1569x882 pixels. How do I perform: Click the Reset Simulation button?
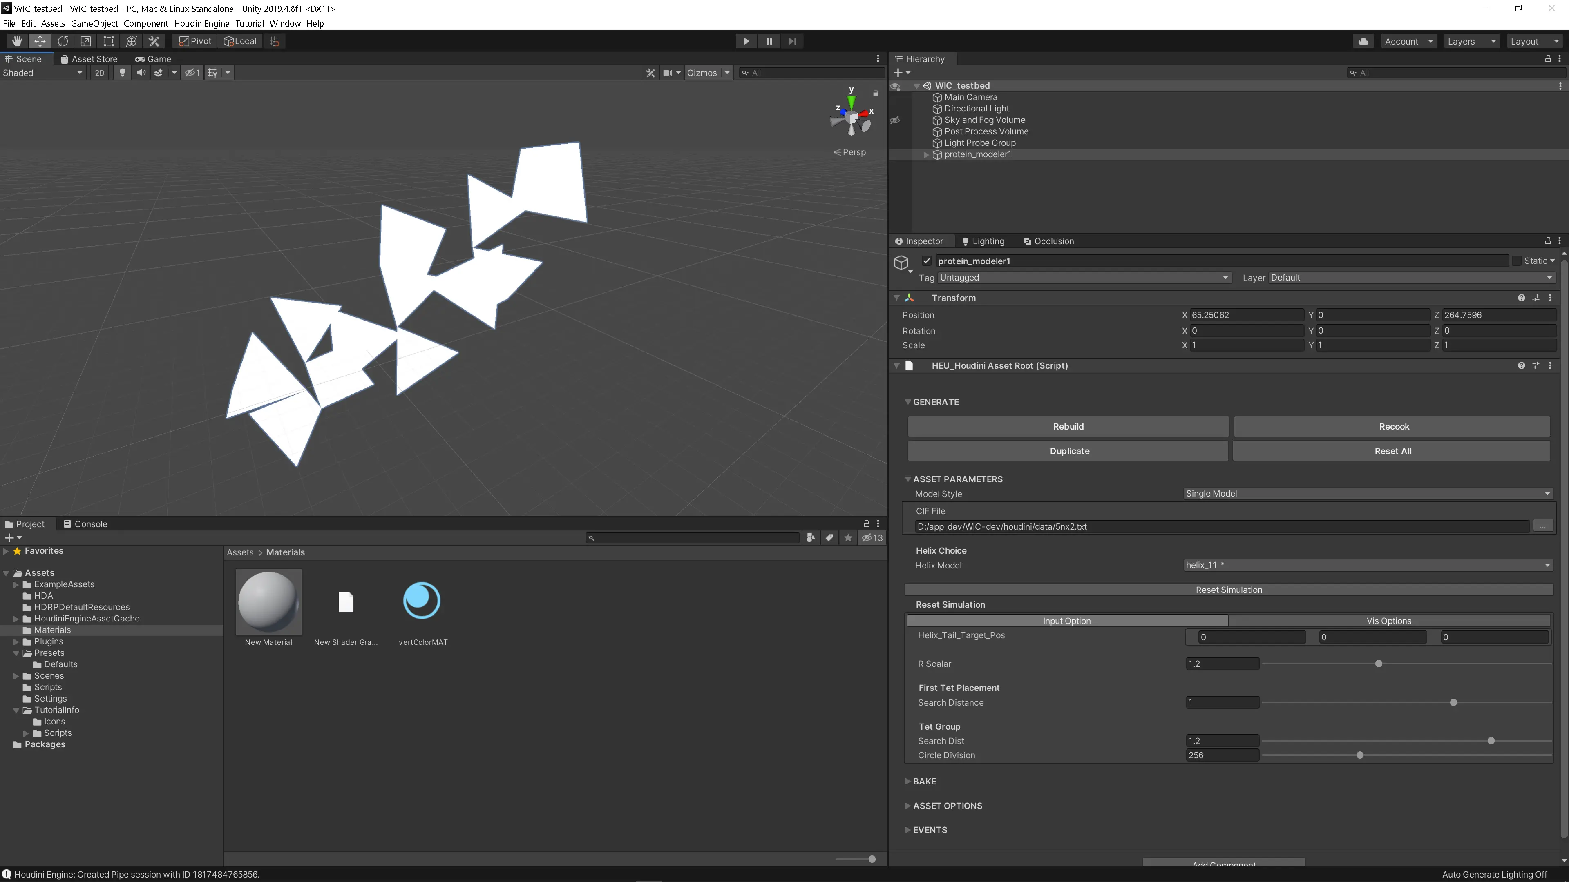tap(1229, 590)
